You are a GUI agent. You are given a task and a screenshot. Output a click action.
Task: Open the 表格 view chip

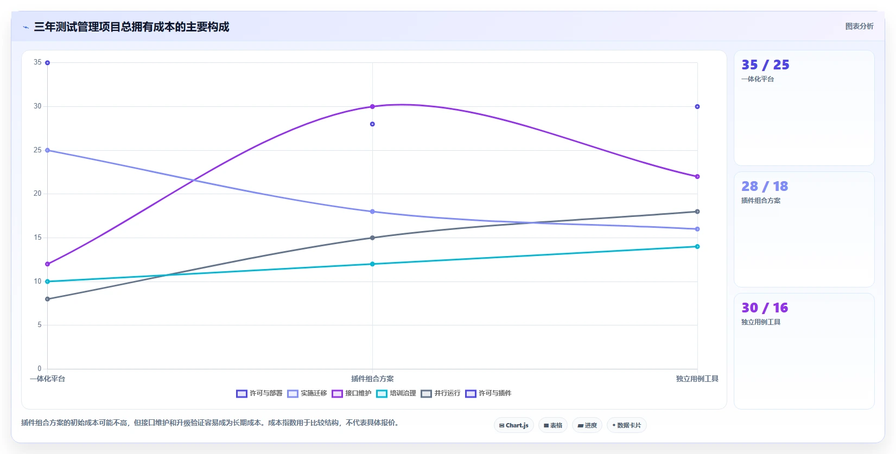click(x=553, y=425)
